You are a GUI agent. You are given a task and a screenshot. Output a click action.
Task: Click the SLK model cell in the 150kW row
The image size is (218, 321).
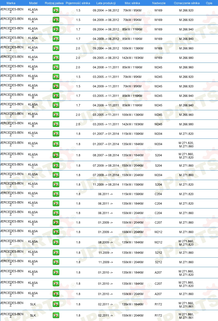pyautogui.click(x=33, y=315)
